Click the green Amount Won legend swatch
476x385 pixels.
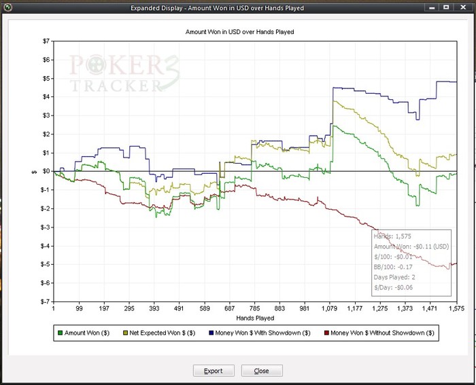60,333
